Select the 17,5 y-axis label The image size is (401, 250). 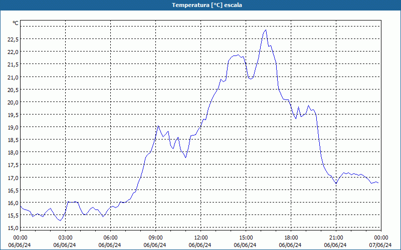[x=13, y=165]
